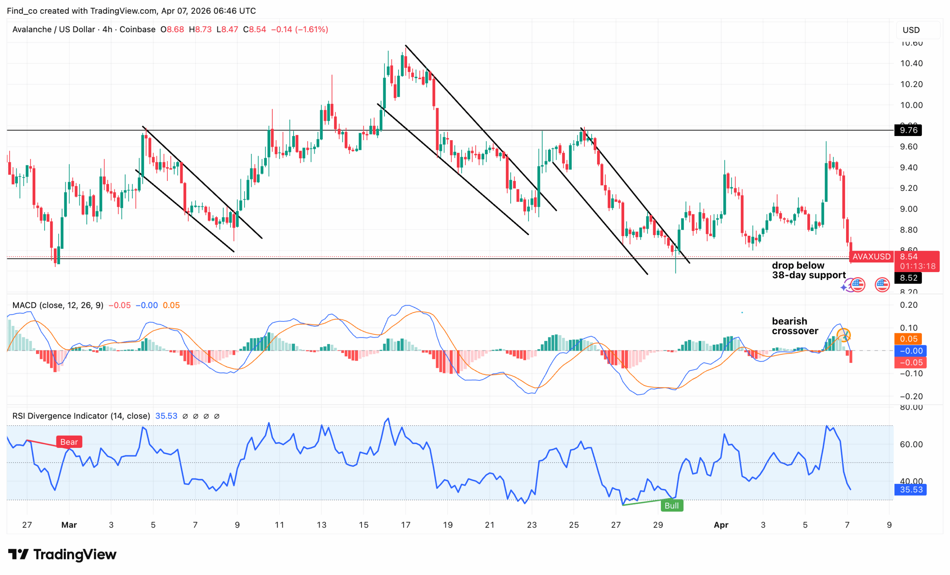The height and width of the screenshot is (575, 950).
Task: Click the green Bull divergence label
Action: tap(672, 505)
